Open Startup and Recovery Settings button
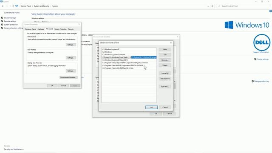The image size is (272, 153). pyautogui.click(x=71, y=71)
